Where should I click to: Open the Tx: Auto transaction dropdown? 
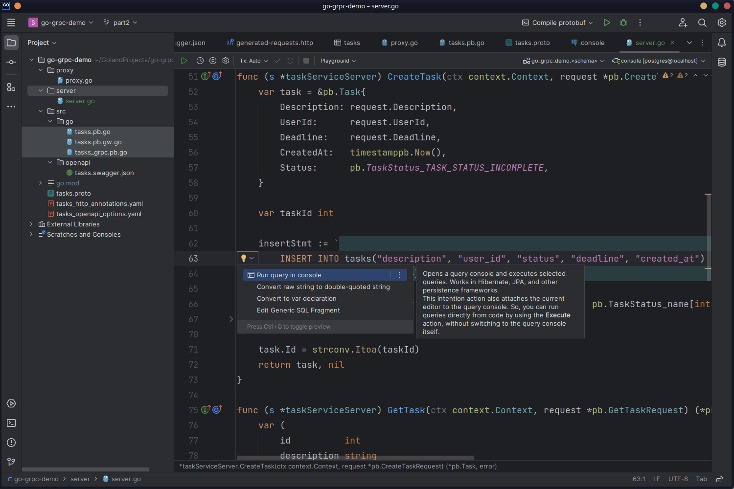coord(253,61)
